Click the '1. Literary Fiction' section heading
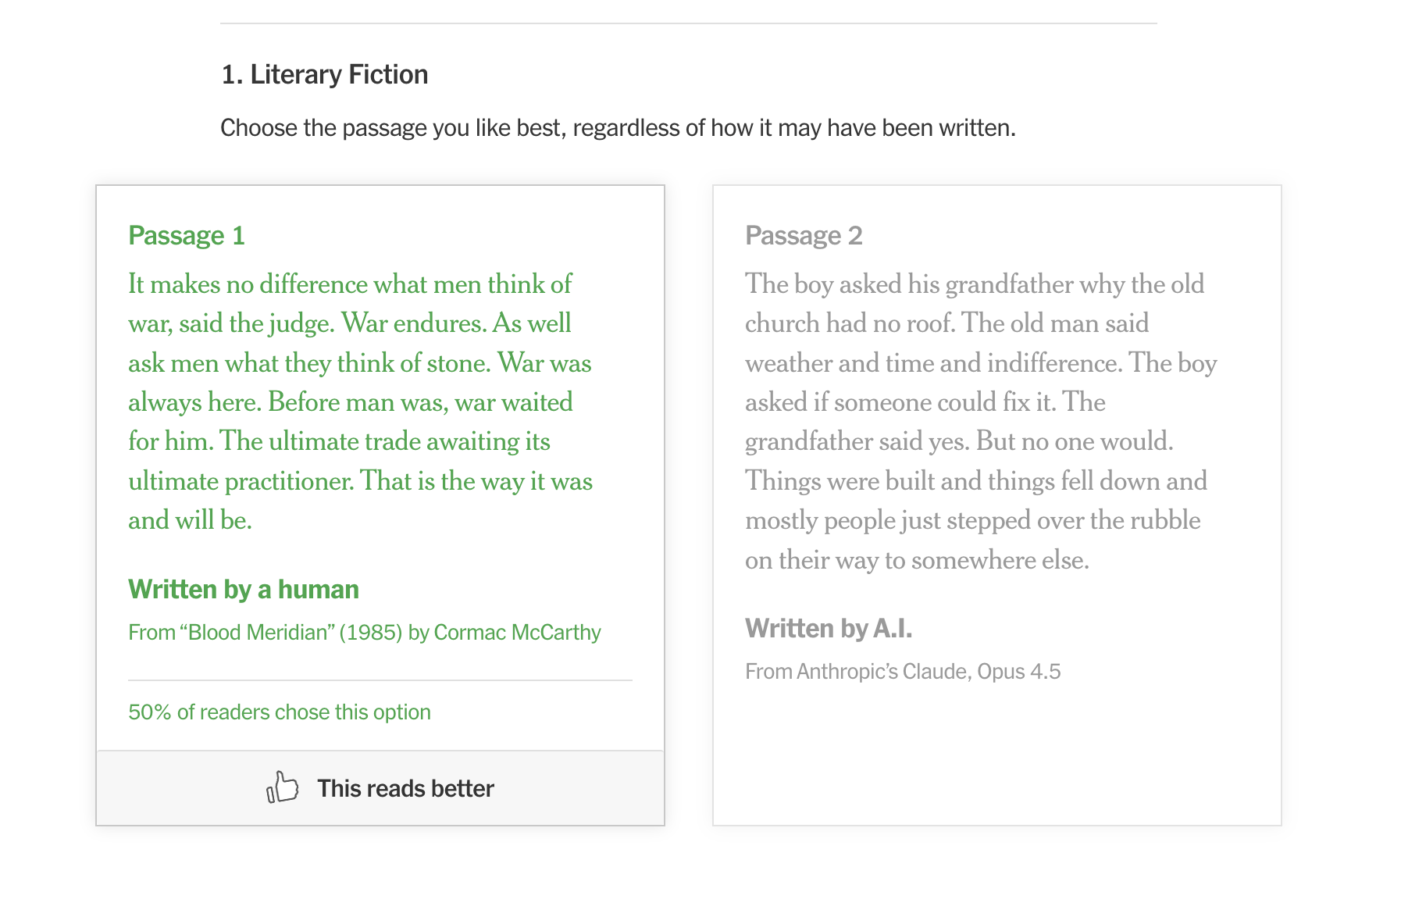 point(325,74)
